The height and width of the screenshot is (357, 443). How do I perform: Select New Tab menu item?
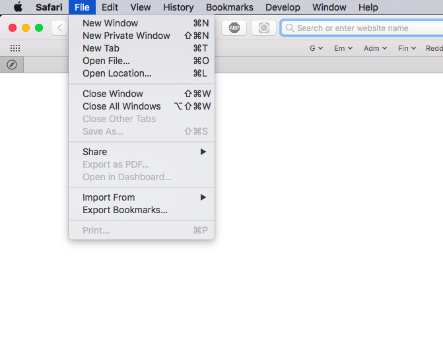pyautogui.click(x=141, y=48)
